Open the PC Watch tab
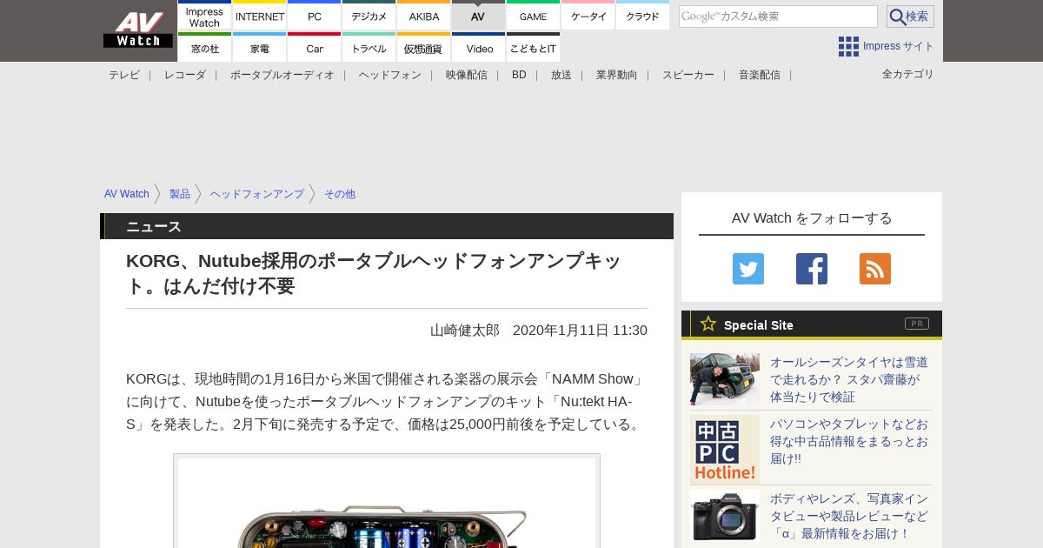The width and height of the screenshot is (1043, 548). point(315,16)
